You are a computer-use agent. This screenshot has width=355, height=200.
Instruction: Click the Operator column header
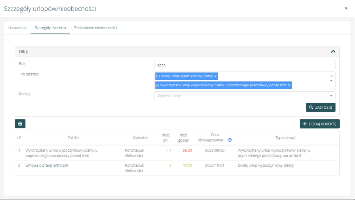click(140, 138)
